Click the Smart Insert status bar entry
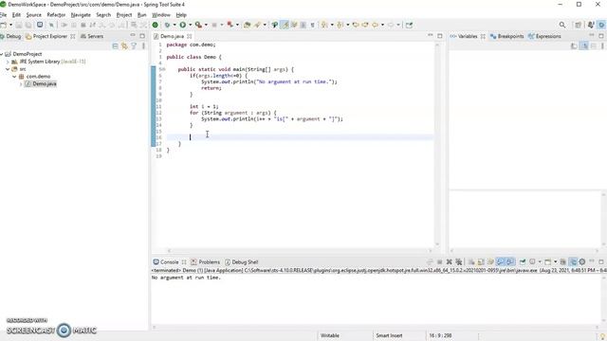This screenshot has width=607, height=341. 389,335
